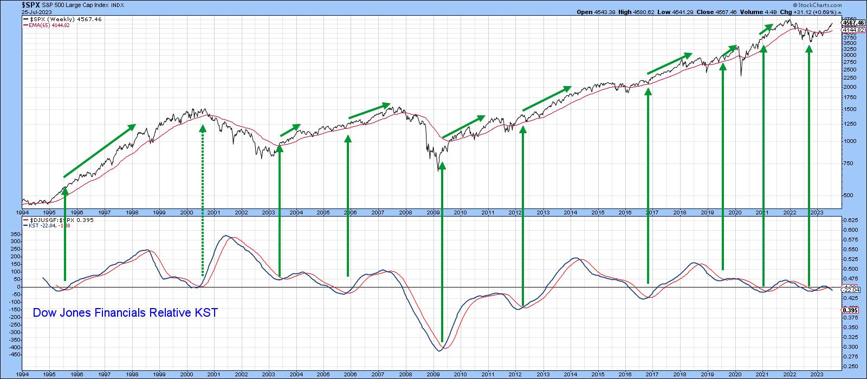This screenshot has height=379, width=867.
Task: Click the 3500 price label on the upper right axis
Action: coord(850,43)
